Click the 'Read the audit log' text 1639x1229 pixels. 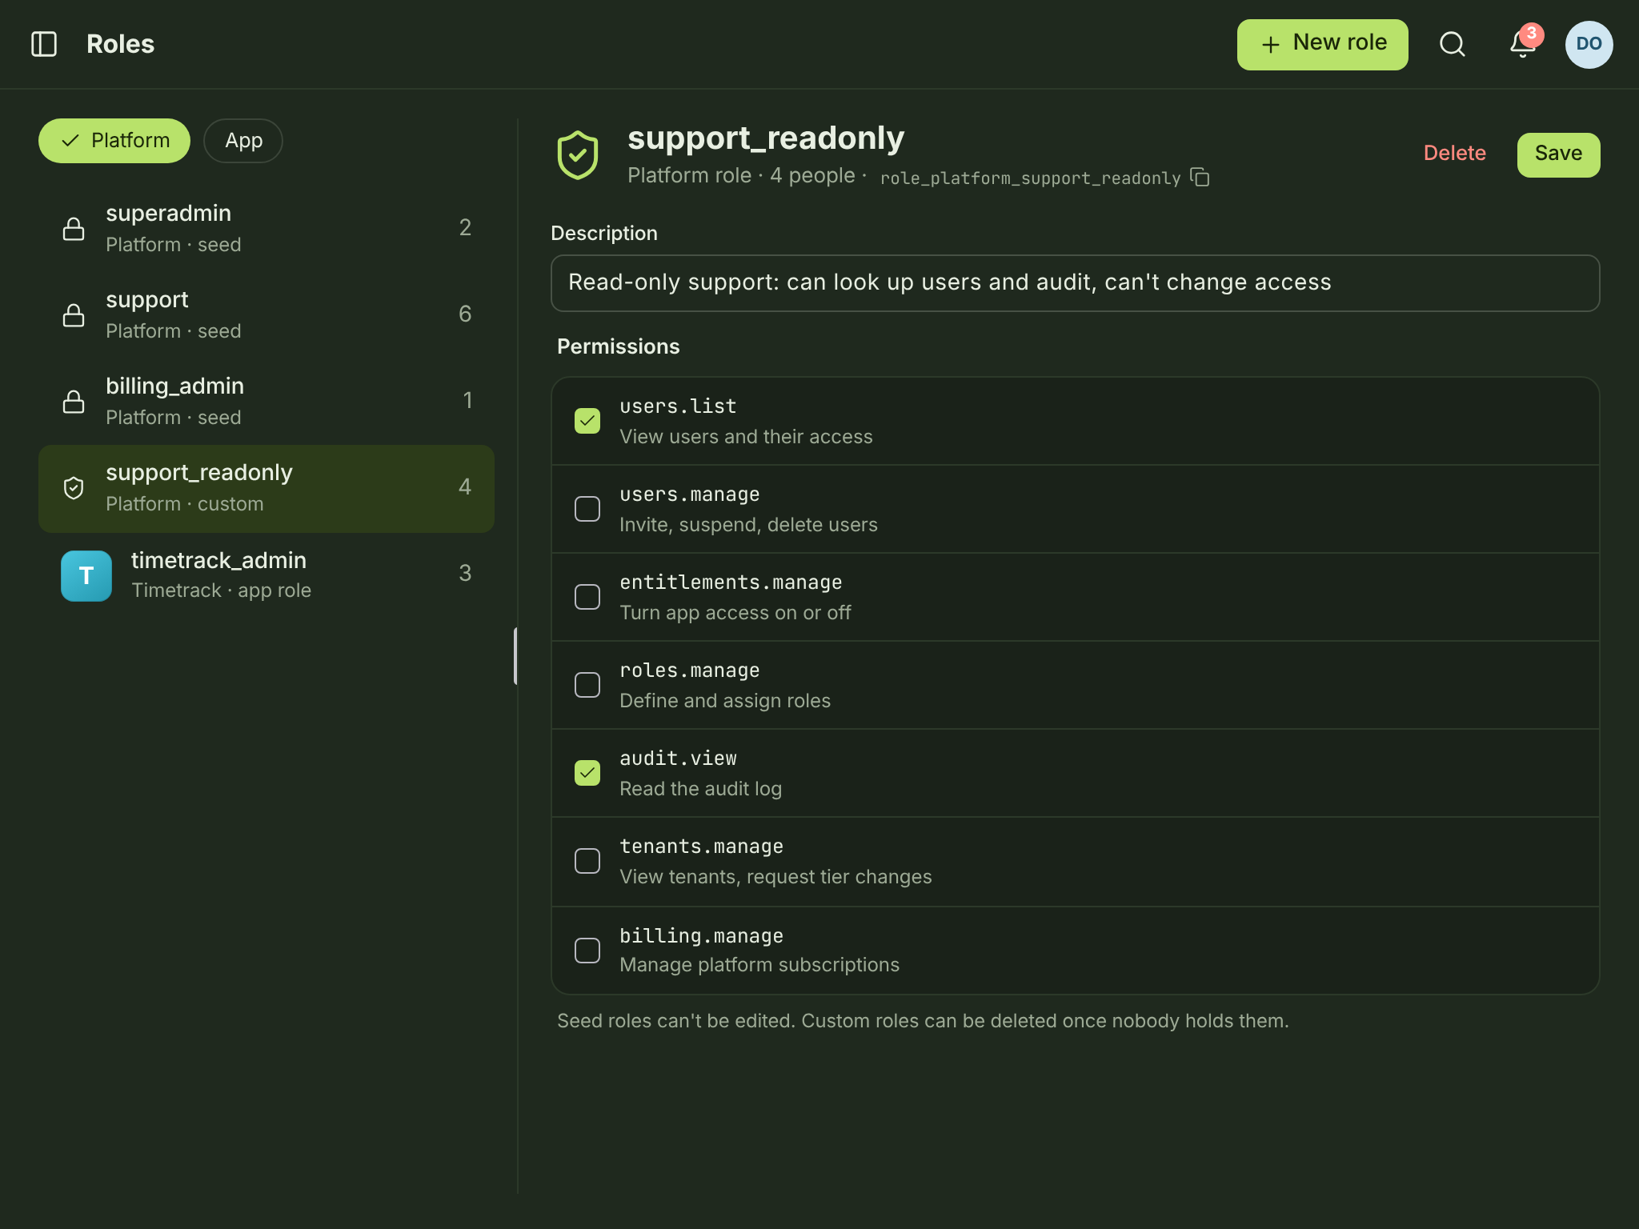(700, 789)
